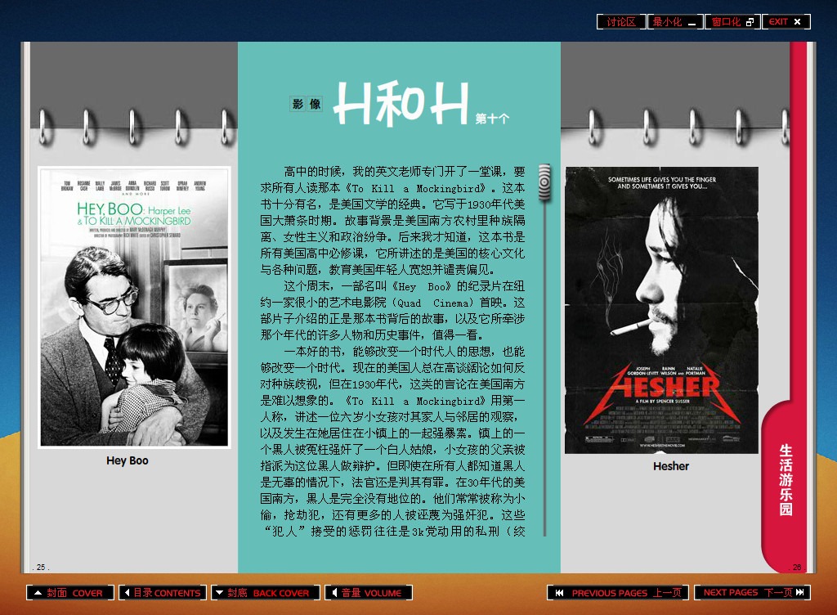Click the article scrollbar track
This screenshot has height=615, width=837.
[544, 368]
